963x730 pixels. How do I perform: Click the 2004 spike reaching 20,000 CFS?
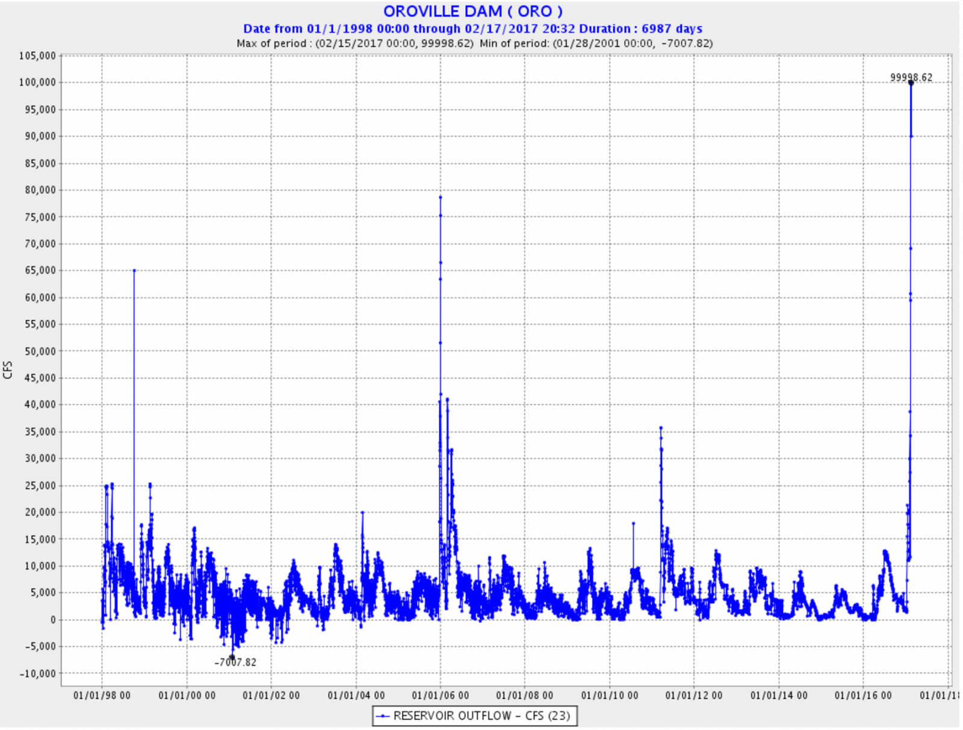[x=362, y=513]
